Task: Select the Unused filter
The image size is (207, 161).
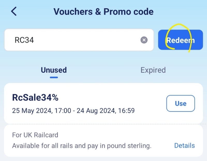Action: coord(54,70)
